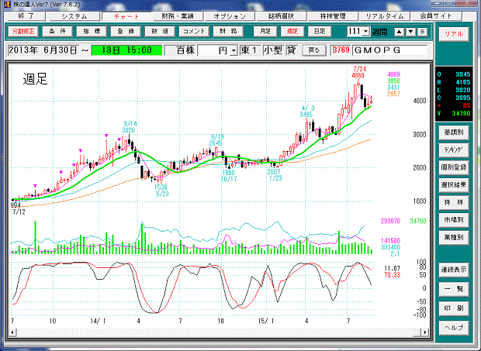Open the 111 weeks period dropdown

(x=366, y=31)
